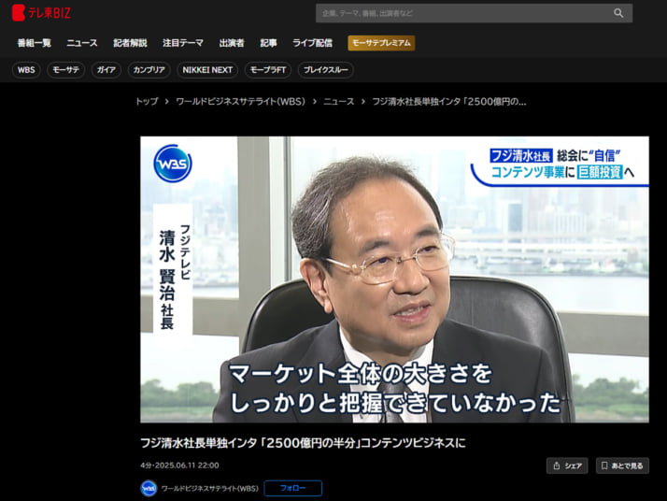This screenshot has width=667, height=501.
Task: Open the 記者解説 menu item
Action: tap(130, 43)
